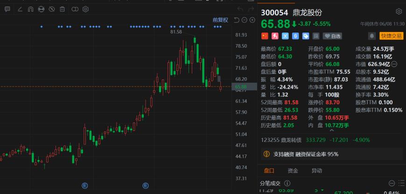The width and height of the screenshot is (406, 194).
Task: Collapse the quote details chevron
Action: (332, 131)
